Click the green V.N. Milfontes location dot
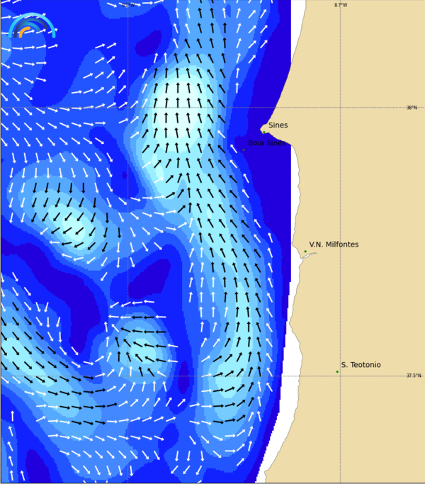The height and width of the screenshot is (484, 425). click(305, 251)
